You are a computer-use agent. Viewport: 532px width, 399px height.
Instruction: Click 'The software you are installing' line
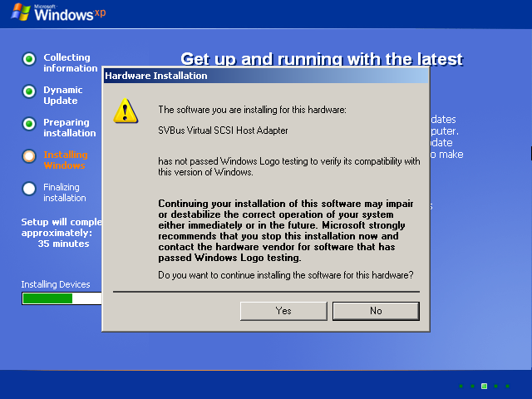pos(252,110)
